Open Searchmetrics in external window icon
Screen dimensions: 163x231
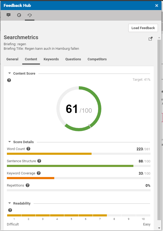(x=151, y=39)
